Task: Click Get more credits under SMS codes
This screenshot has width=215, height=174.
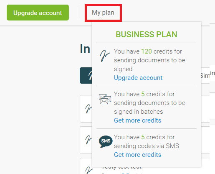Action: [x=137, y=155]
